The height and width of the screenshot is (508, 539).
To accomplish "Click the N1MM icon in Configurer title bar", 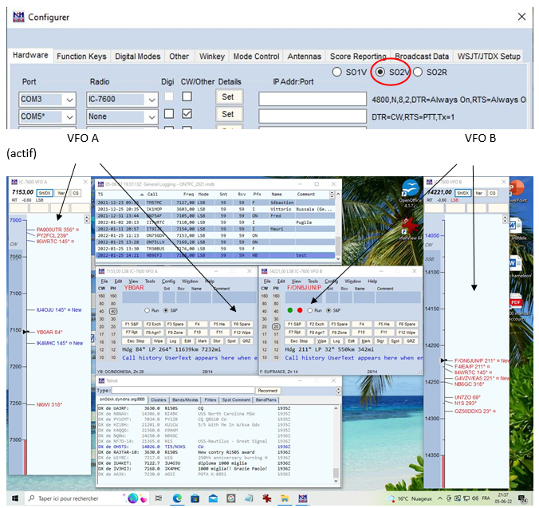I will [18, 17].
